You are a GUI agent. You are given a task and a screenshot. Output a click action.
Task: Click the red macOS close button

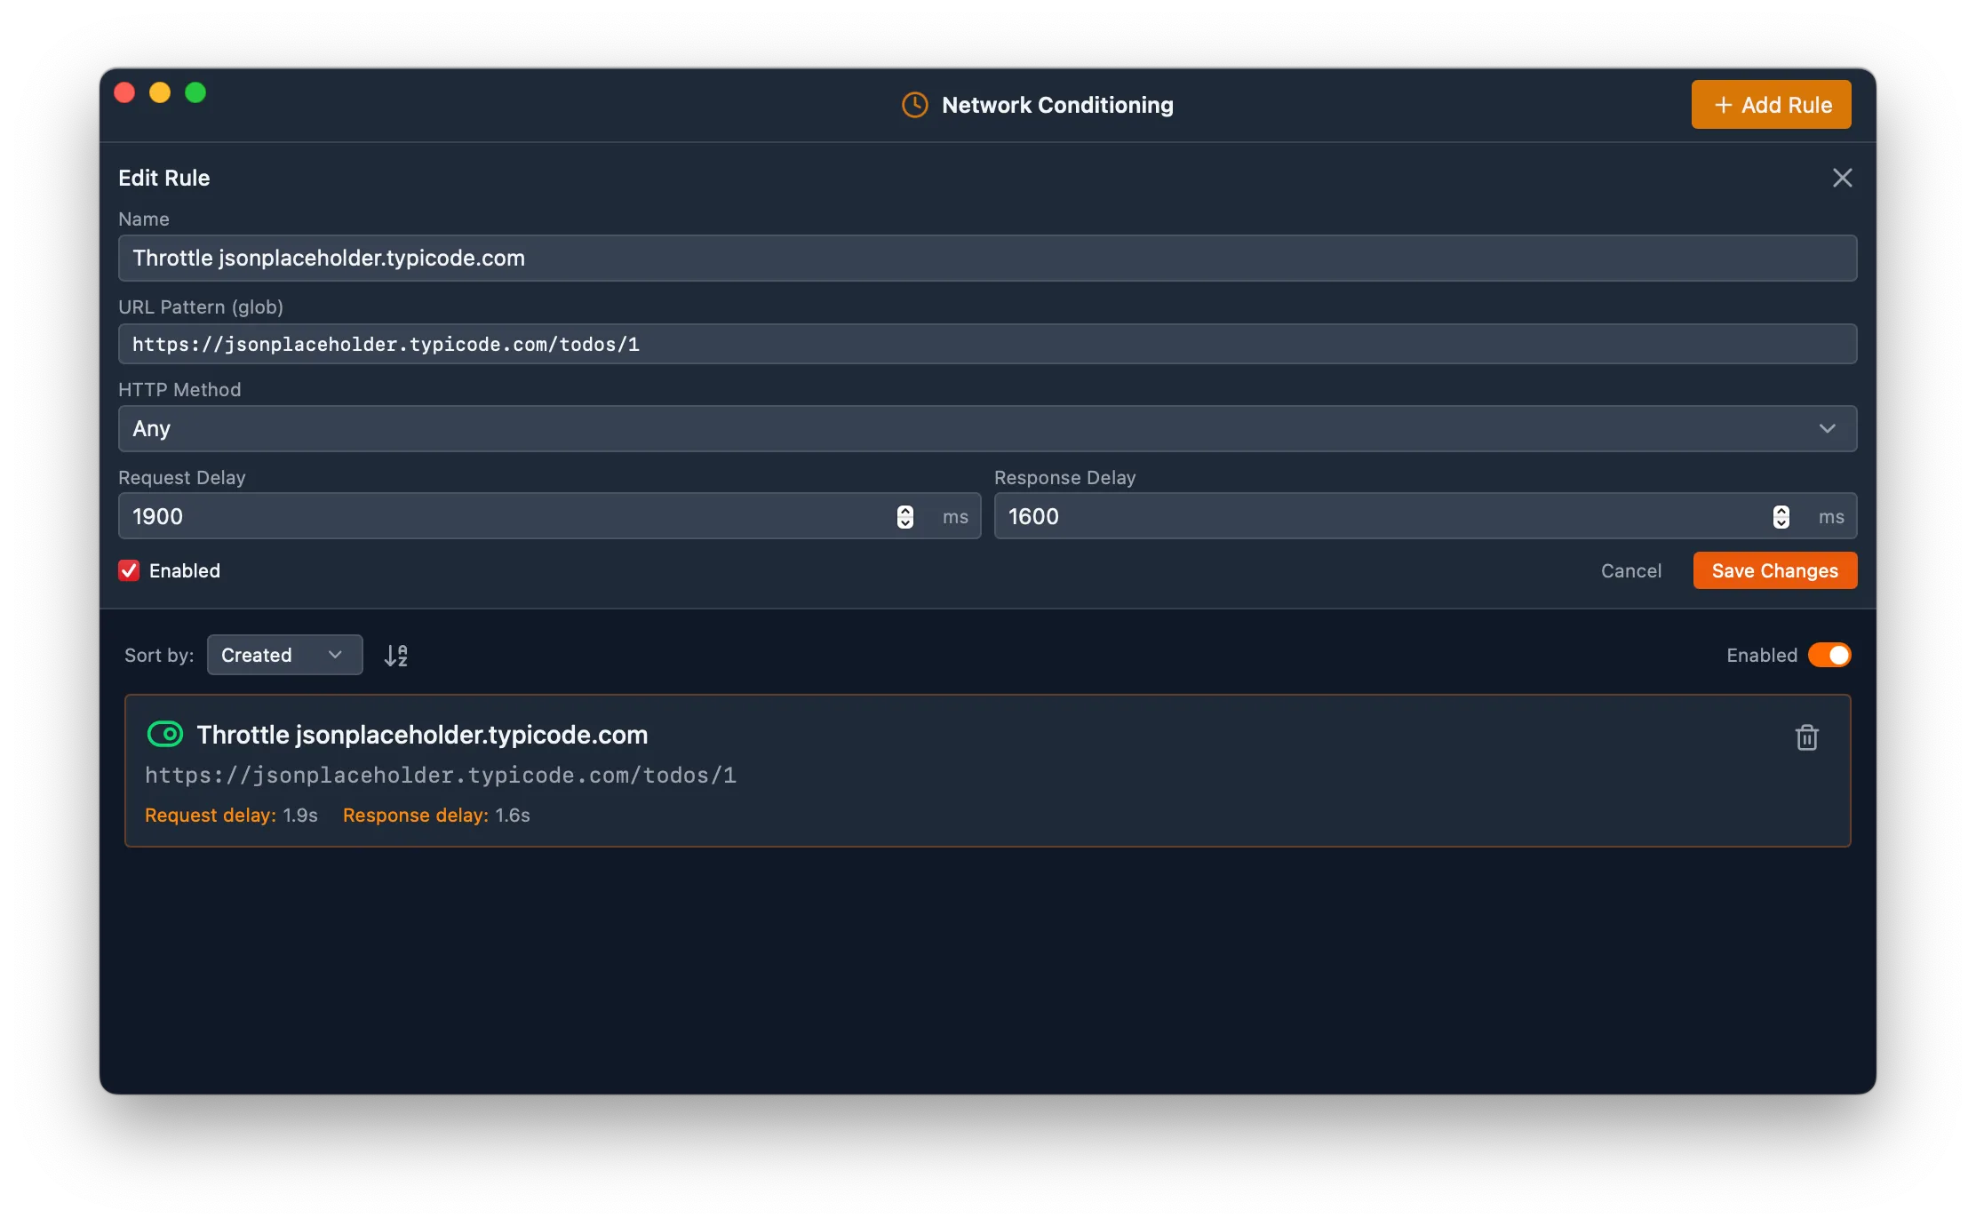tap(124, 92)
